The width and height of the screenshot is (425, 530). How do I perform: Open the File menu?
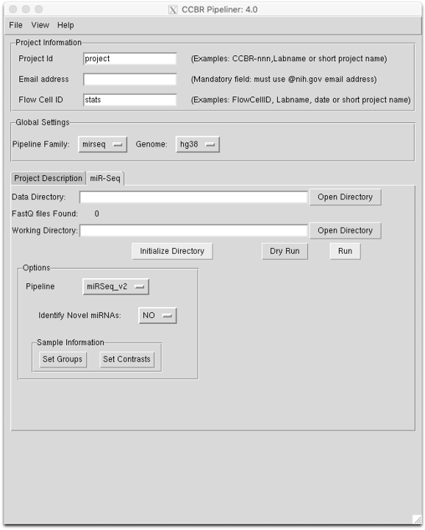point(15,25)
